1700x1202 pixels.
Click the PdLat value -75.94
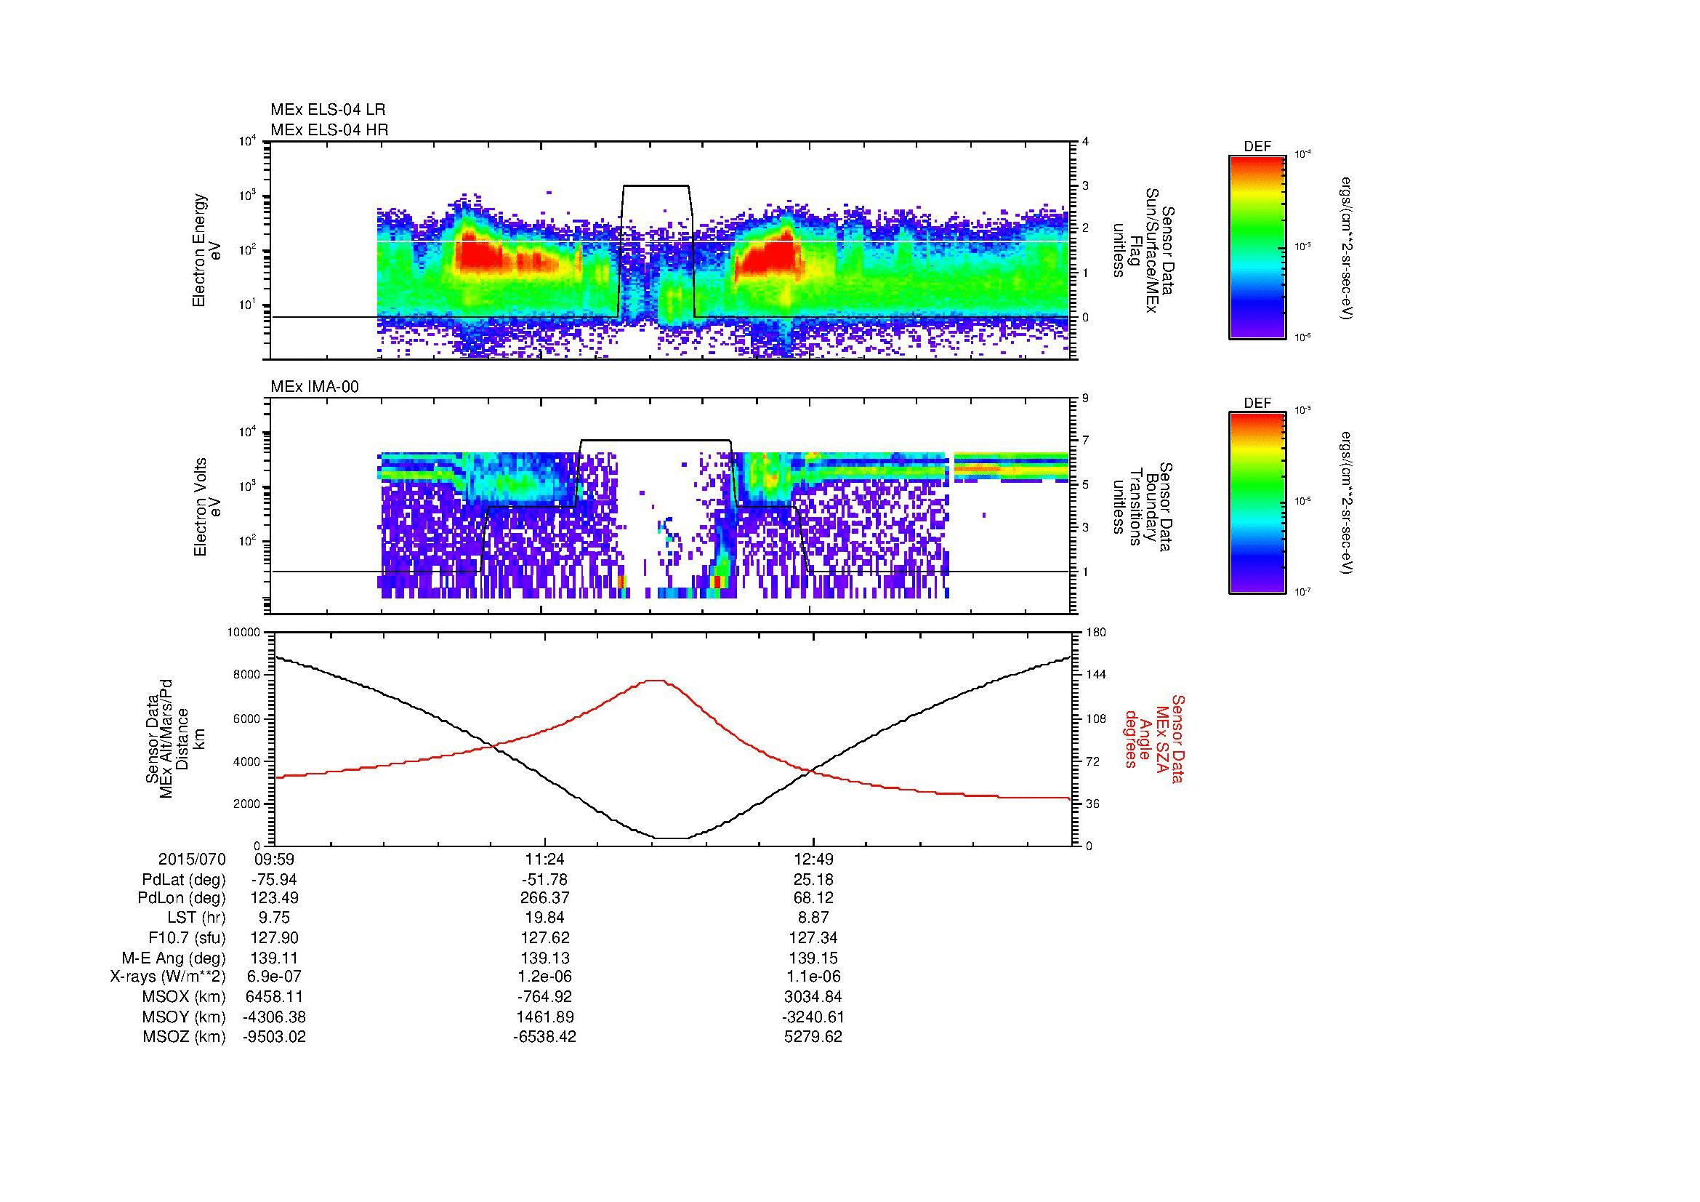tap(273, 880)
